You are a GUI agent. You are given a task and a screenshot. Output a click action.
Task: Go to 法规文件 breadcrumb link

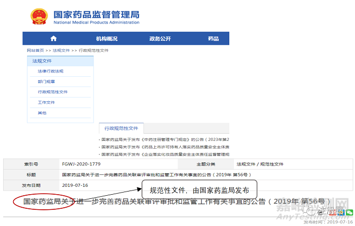point(61,50)
